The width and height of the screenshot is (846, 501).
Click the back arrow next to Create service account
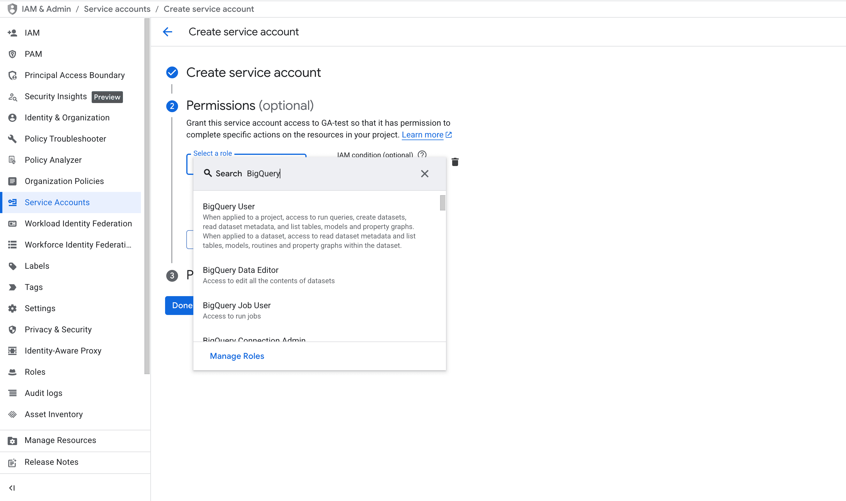168,31
